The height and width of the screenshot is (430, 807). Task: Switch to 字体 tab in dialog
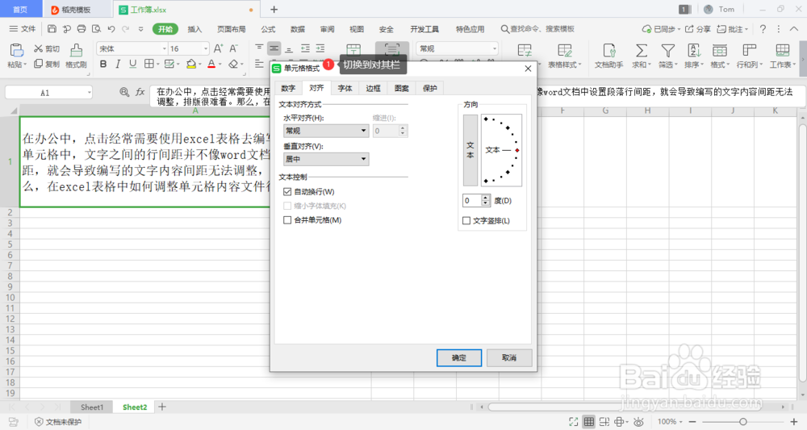[345, 88]
